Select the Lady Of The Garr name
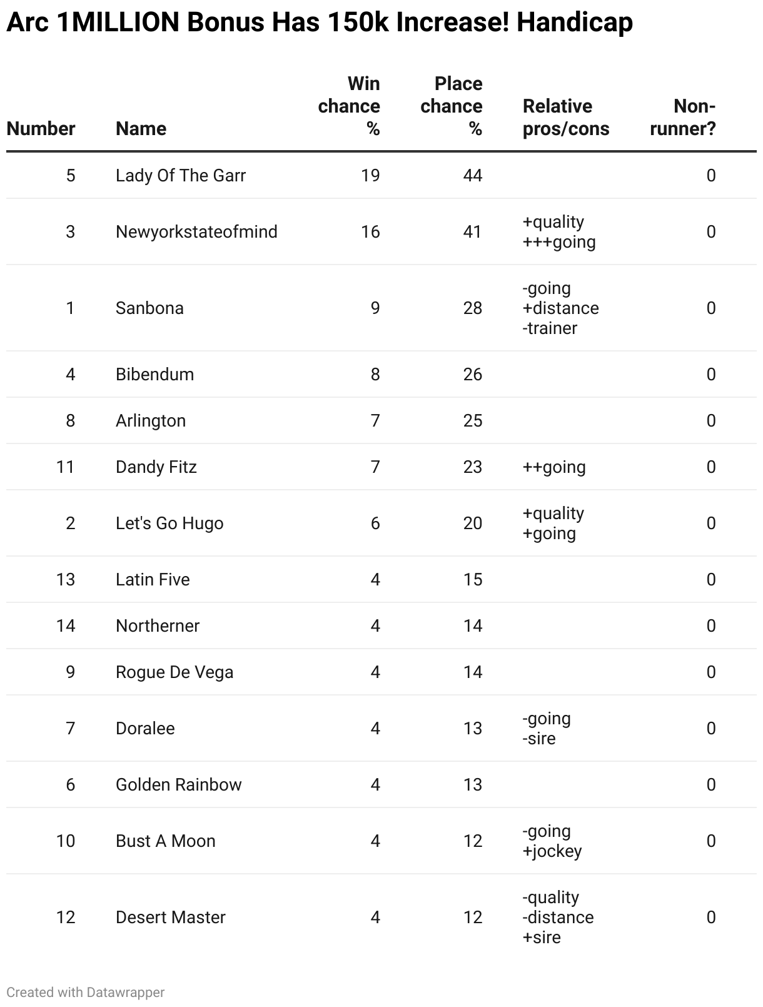Viewport: 763px width, 1007px height. coord(181,176)
